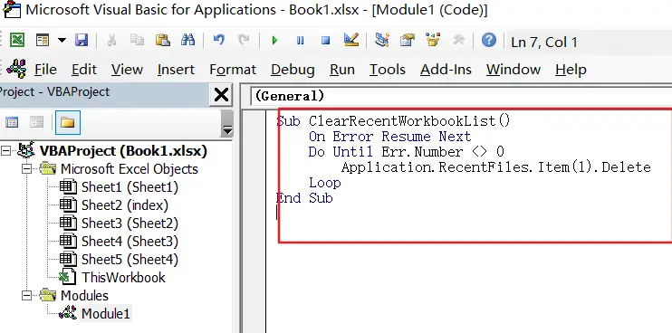Click the Redo arrow icon
The height and width of the screenshot is (333, 672).
point(245,41)
